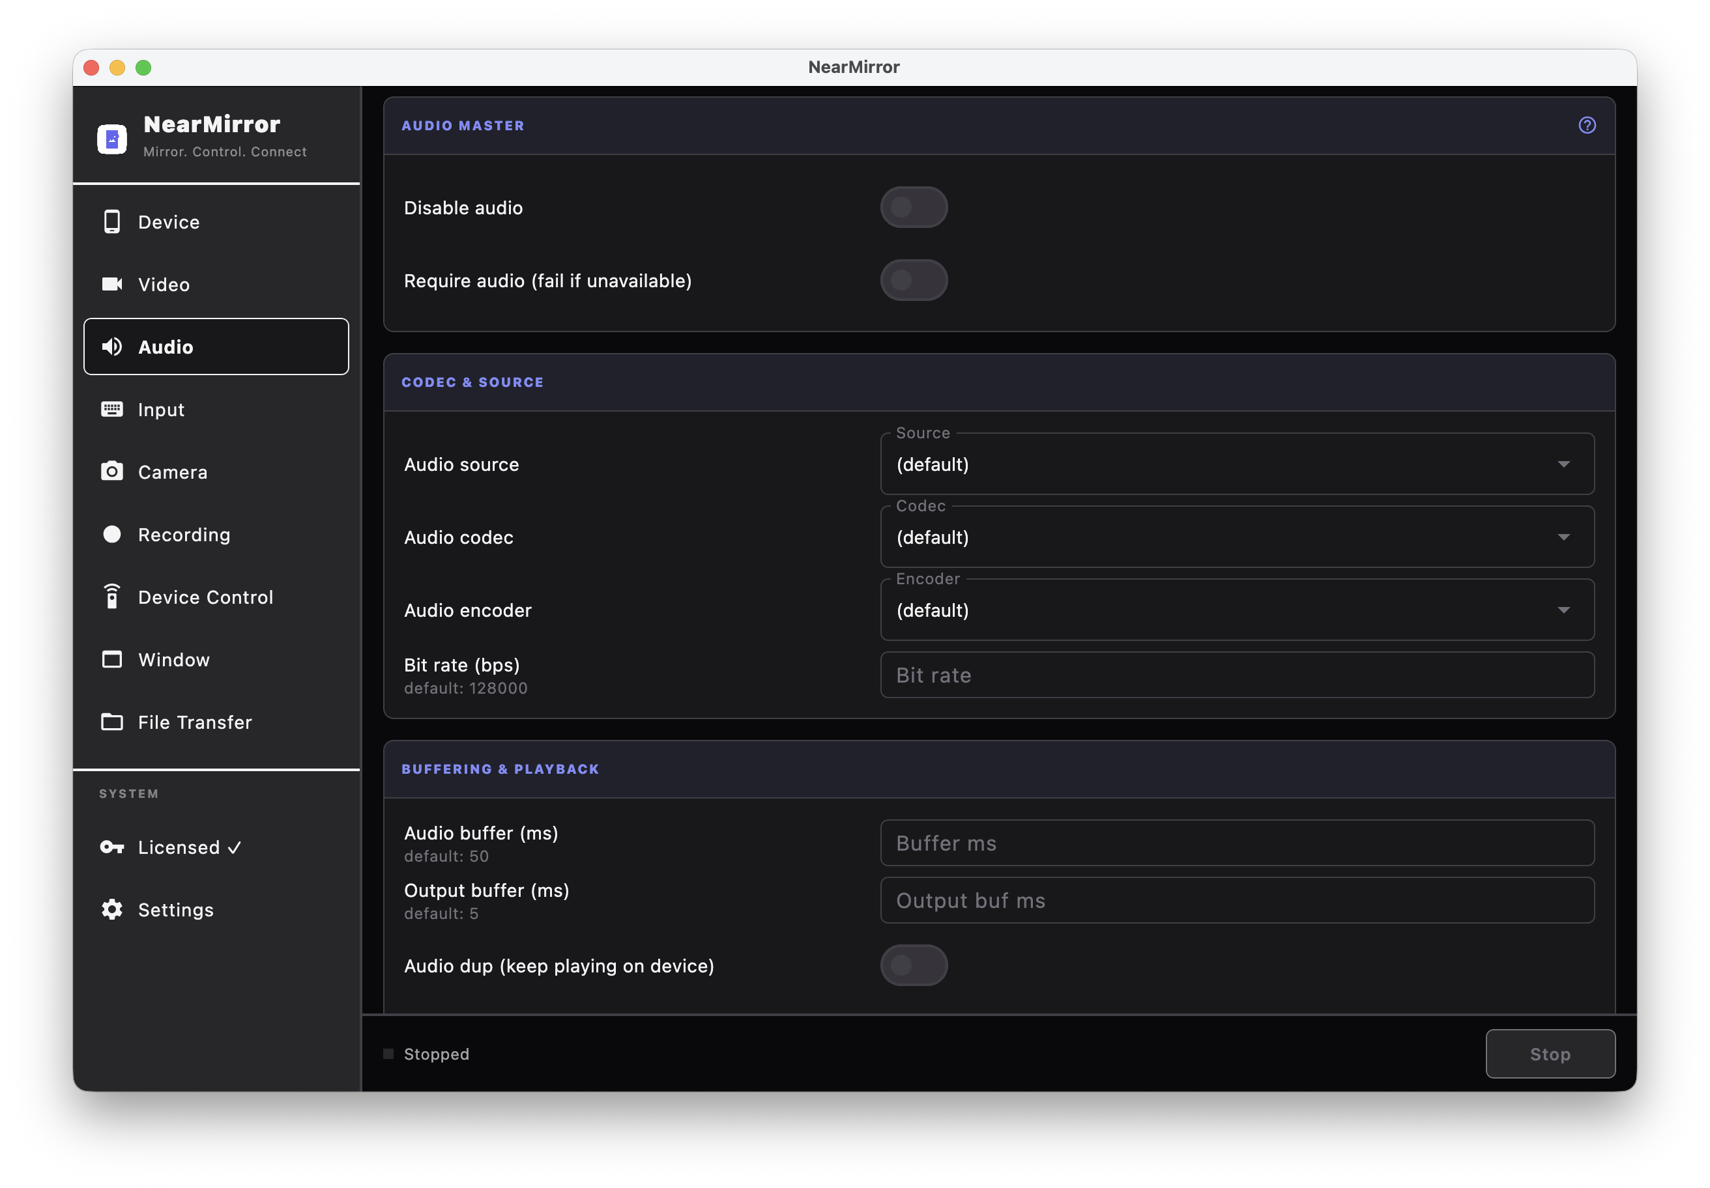The width and height of the screenshot is (1710, 1188).
Task: Open the Audio source dropdown
Action: [x=1237, y=464]
